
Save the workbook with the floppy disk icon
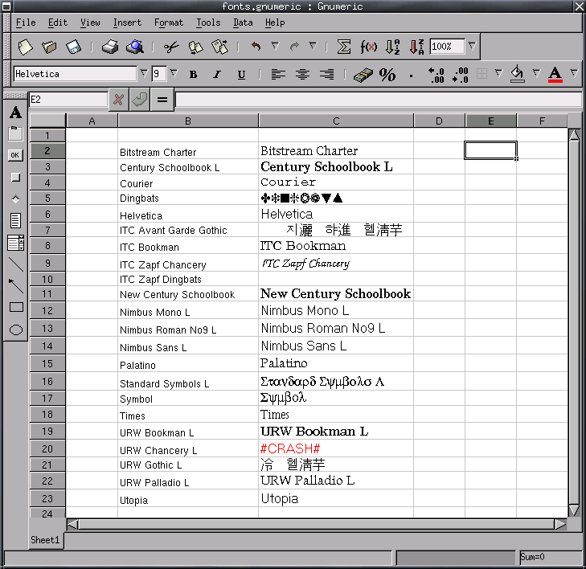(x=74, y=47)
